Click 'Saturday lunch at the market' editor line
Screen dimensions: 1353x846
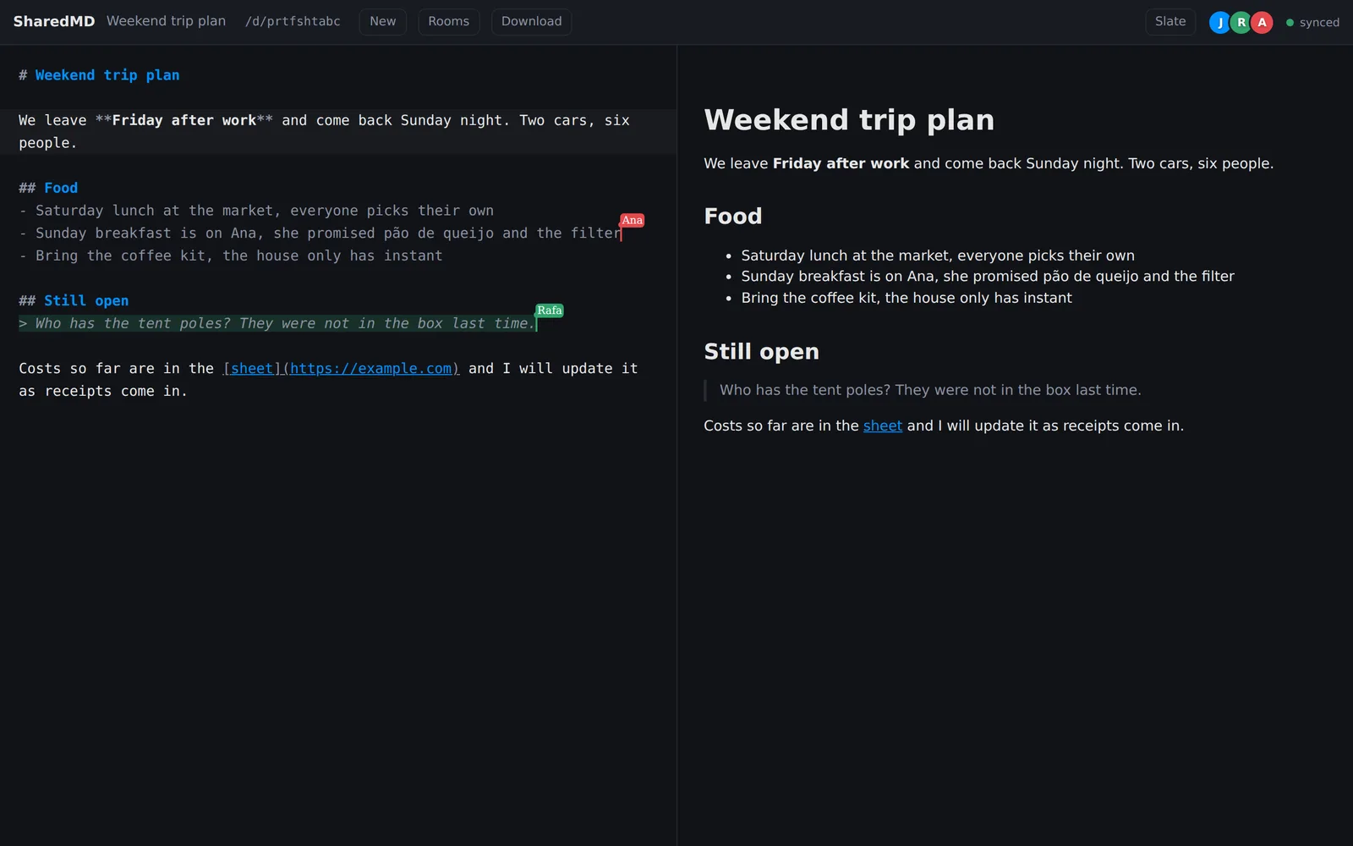[x=256, y=211]
